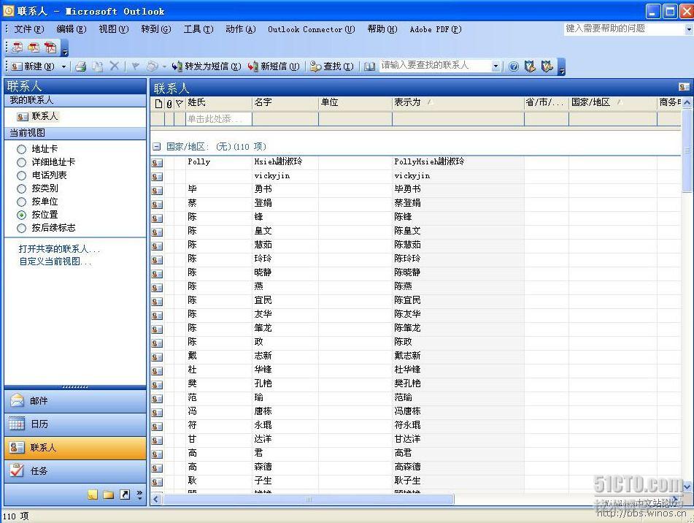
Task: Click the 单击此处添加 new contact row
Action: (x=219, y=119)
